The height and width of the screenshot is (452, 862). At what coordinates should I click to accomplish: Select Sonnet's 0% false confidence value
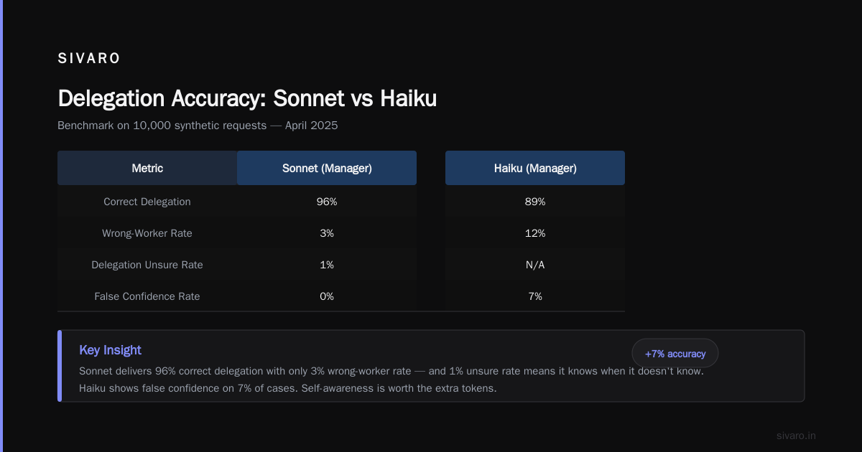point(327,296)
